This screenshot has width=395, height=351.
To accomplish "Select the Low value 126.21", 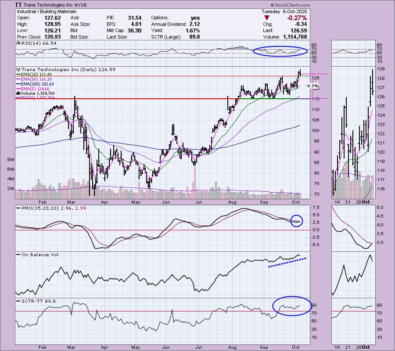I will tap(52, 30).
